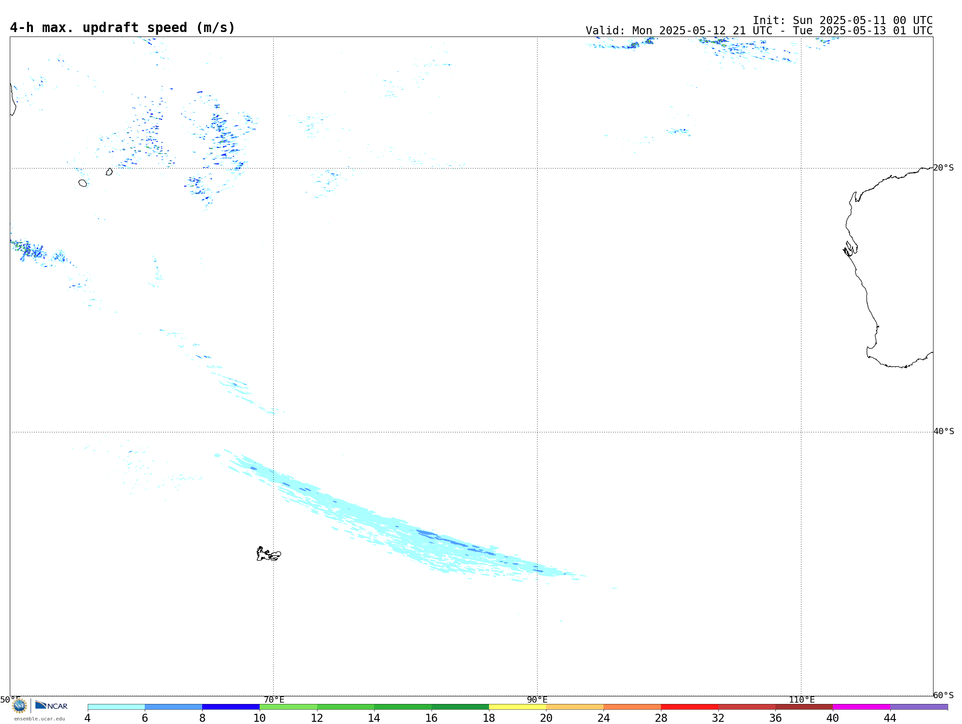Click the colorbar tick label '14'
Viewport: 962px width, 724px height.
(374, 718)
